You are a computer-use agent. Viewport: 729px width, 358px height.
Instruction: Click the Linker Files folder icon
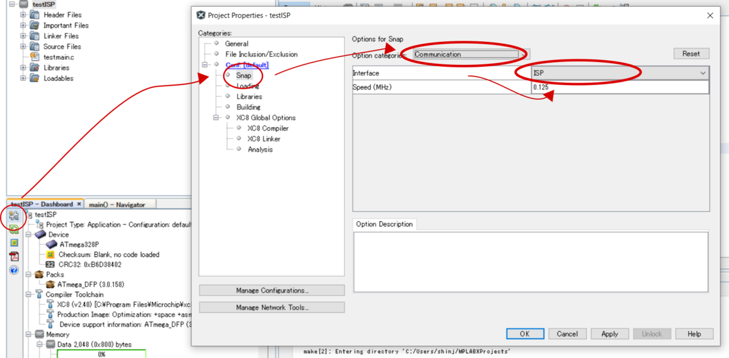[x=35, y=36]
